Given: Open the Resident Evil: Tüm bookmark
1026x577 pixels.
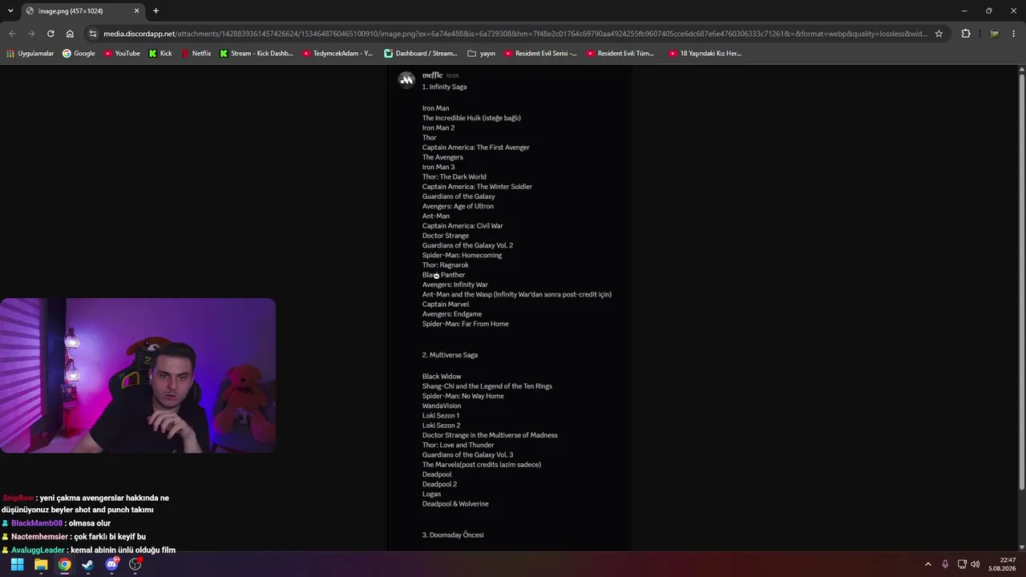Looking at the screenshot, I should pyautogui.click(x=620, y=54).
